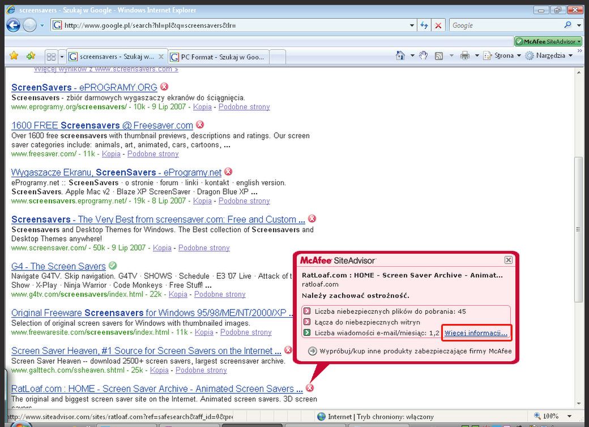
Task: Click 'Więcej wyników z www.screensavers.com' link
Action: coord(106,70)
